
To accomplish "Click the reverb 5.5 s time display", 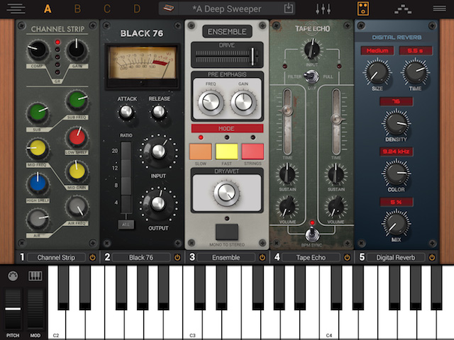I will point(416,50).
